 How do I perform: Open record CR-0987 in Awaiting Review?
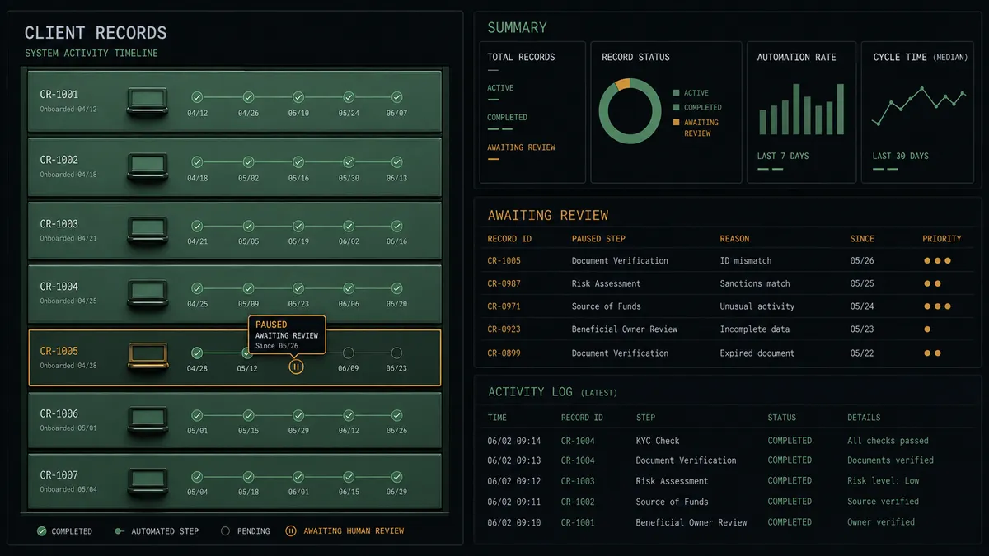point(504,283)
